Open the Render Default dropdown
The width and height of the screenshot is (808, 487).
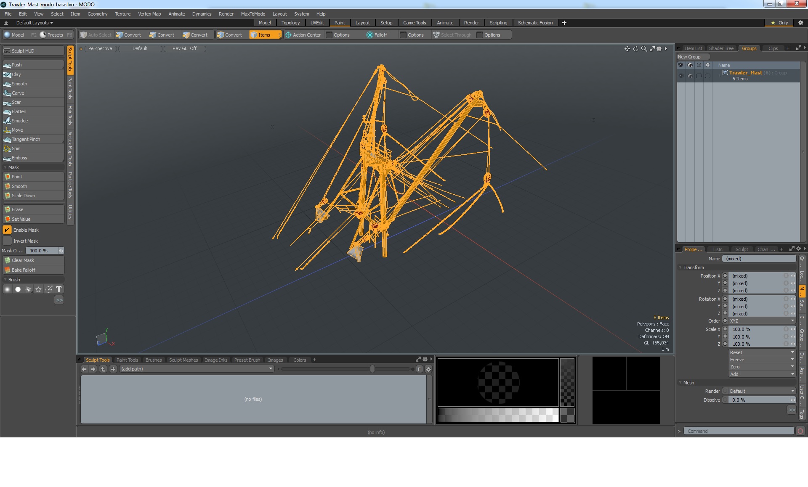coord(762,391)
